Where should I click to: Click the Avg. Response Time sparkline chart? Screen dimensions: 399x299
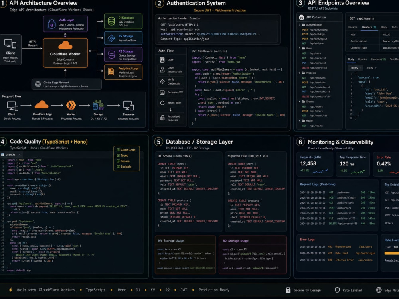click(358, 171)
